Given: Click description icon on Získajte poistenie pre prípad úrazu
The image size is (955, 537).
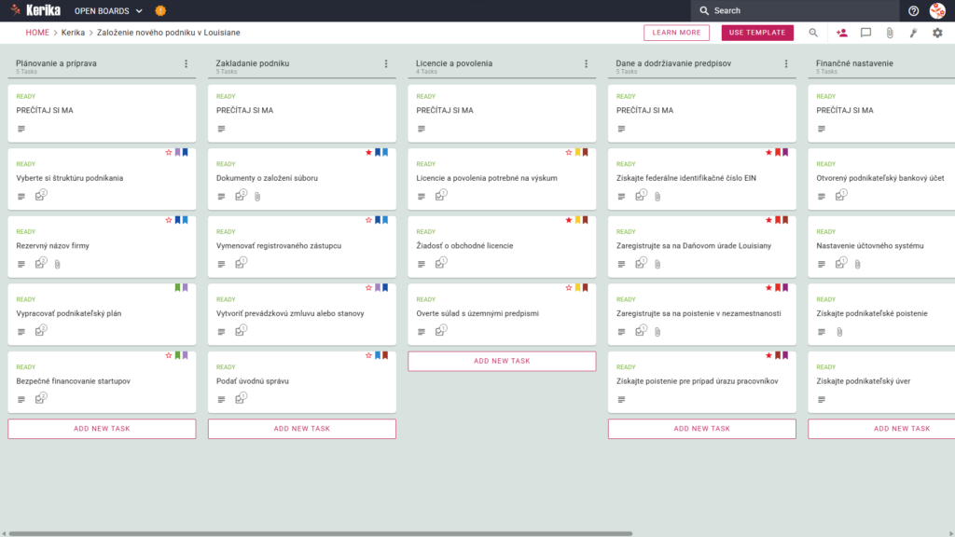Looking at the screenshot, I should click(621, 399).
